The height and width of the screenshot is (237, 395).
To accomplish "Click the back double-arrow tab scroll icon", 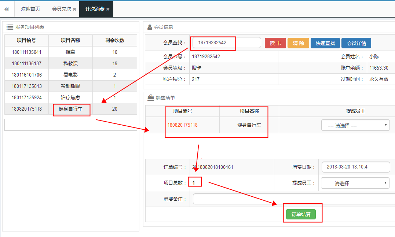I will 7,9.
